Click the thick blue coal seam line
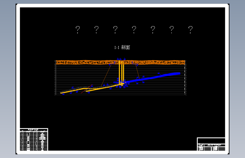The width and height of the screenshot is (245, 158). click(x=153, y=77)
